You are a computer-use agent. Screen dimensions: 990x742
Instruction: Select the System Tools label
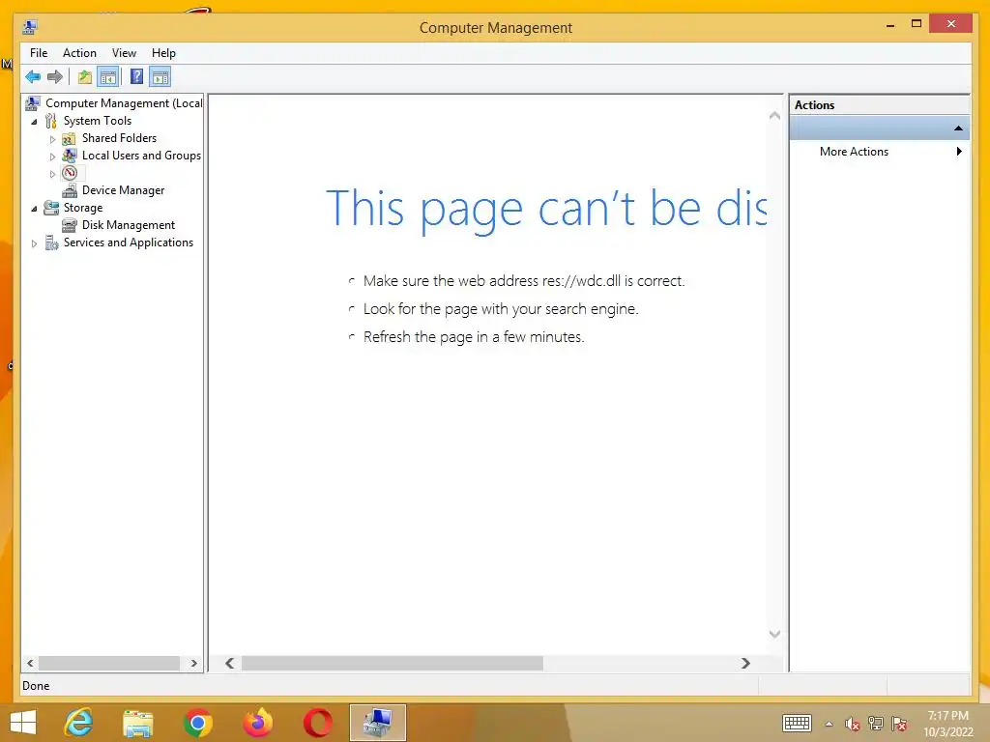[98, 121]
